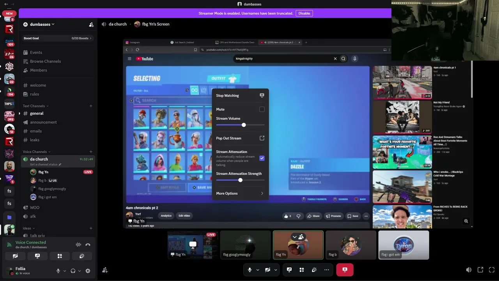Collapse the Text Channels category
The width and height of the screenshot is (499, 281).
point(35,106)
